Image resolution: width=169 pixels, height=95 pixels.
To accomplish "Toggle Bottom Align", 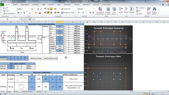I will (x=51, y=9).
